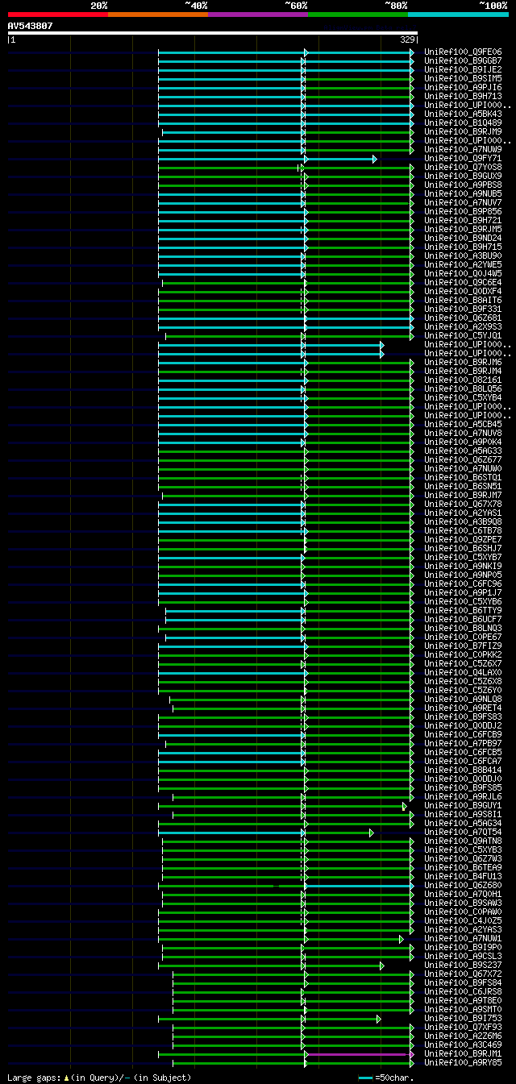516x1084 pixels.
Task: Click the alignment bar of A7QT54
Action: pos(265,833)
